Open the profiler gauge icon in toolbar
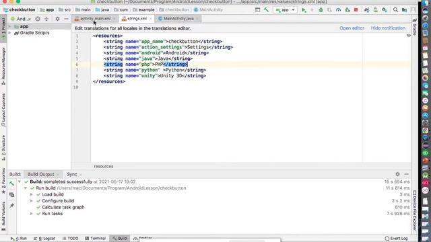Screen dimensions: 431x242 [x=338, y=10]
